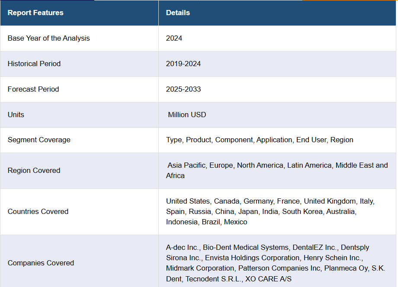Select the Base Year of the Analysis cell
The height and width of the screenshot is (287, 398).
tap(48, 38)
